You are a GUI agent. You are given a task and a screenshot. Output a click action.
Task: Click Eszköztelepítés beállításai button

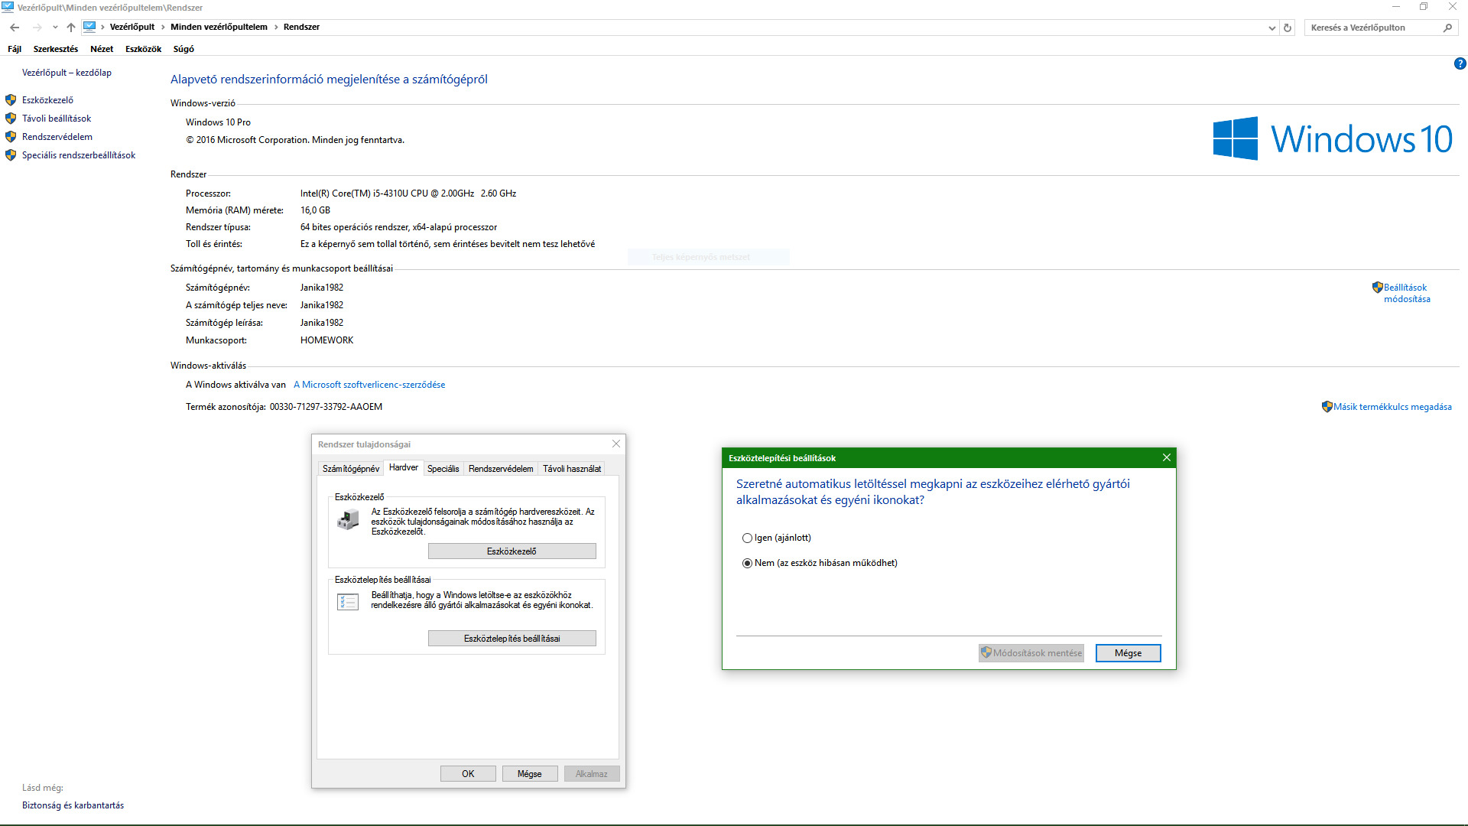point(512,639)
